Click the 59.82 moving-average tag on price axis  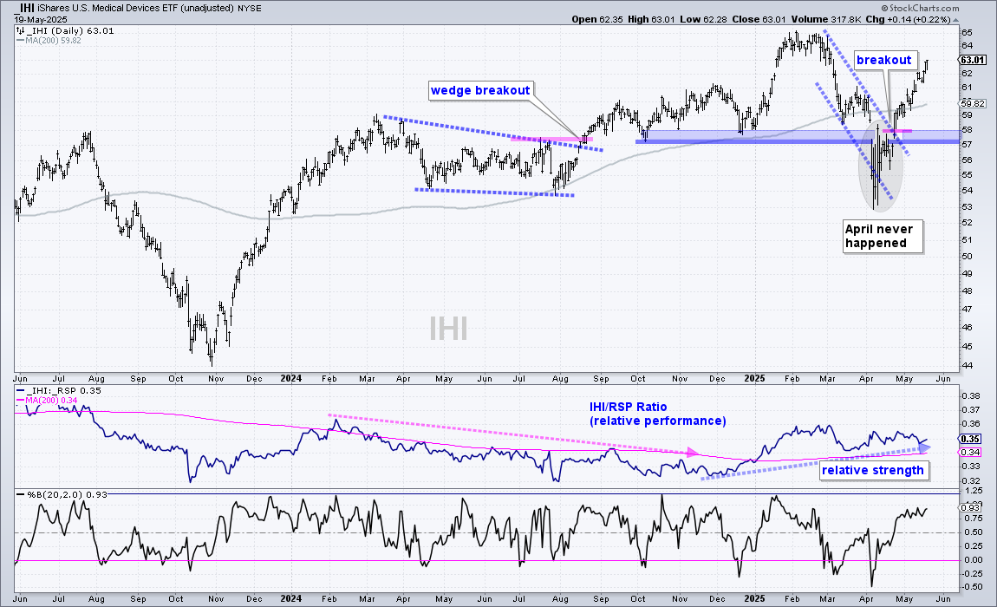[972, 103]
